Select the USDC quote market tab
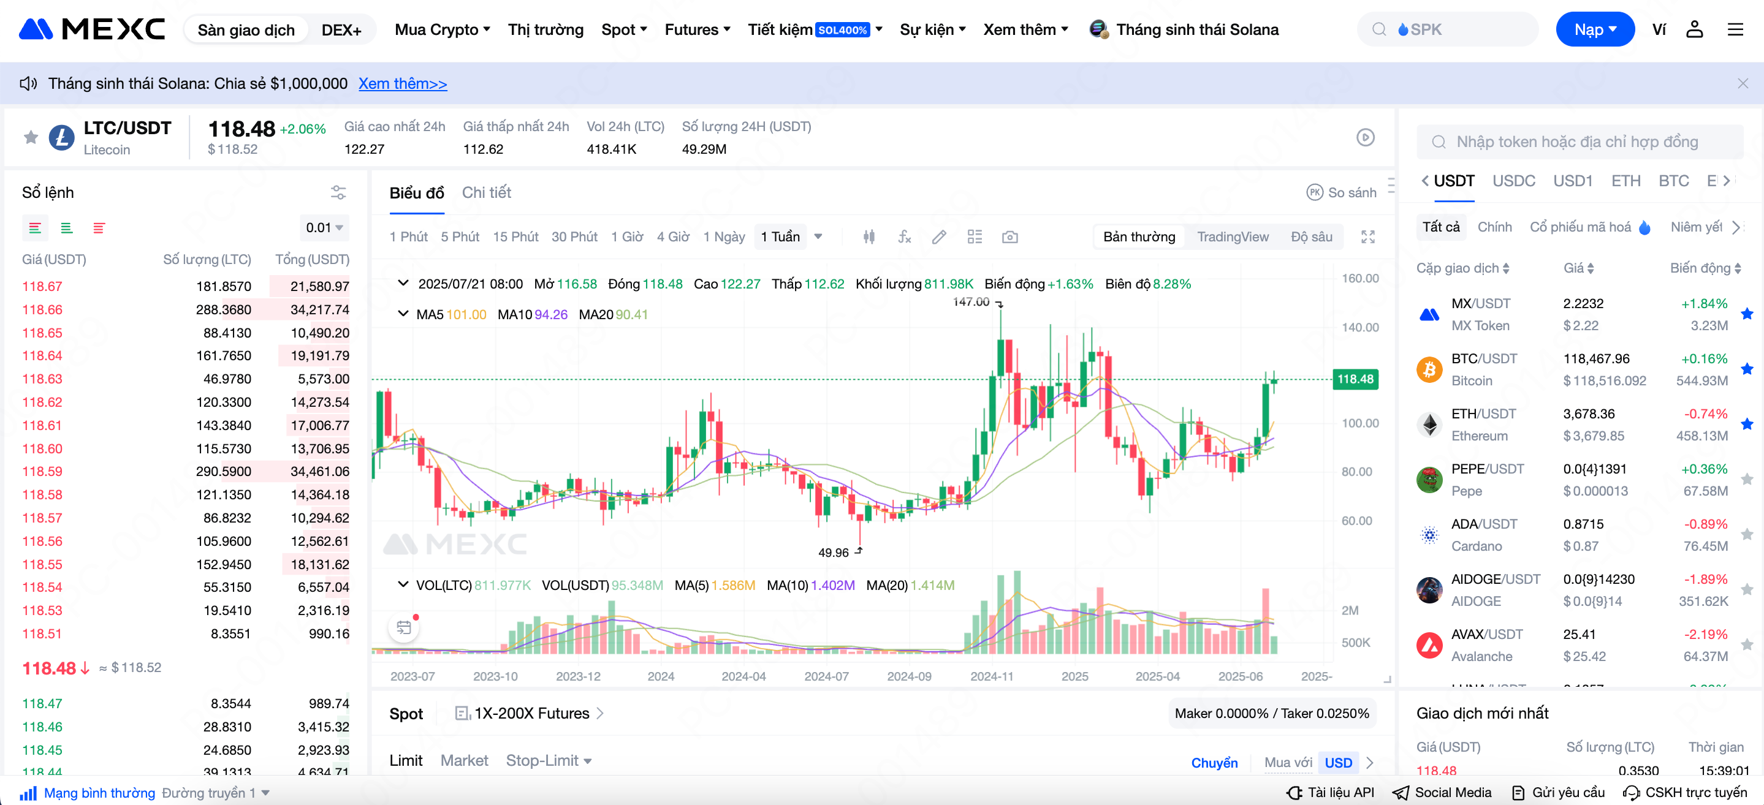1764x805 pixels. pos(1513,181)
